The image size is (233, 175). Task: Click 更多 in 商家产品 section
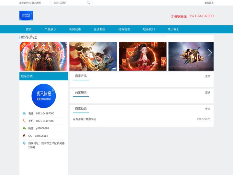[x=208, y=76]
